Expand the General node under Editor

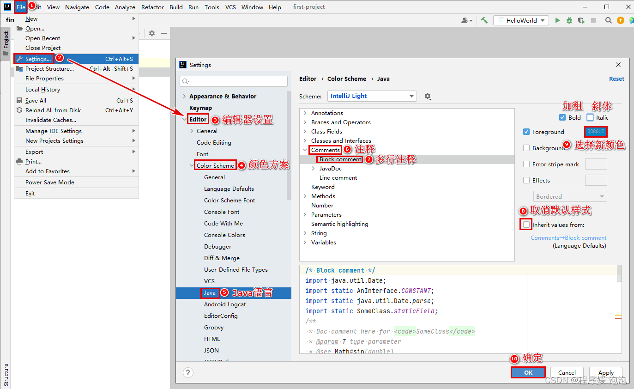pos(192,131)
